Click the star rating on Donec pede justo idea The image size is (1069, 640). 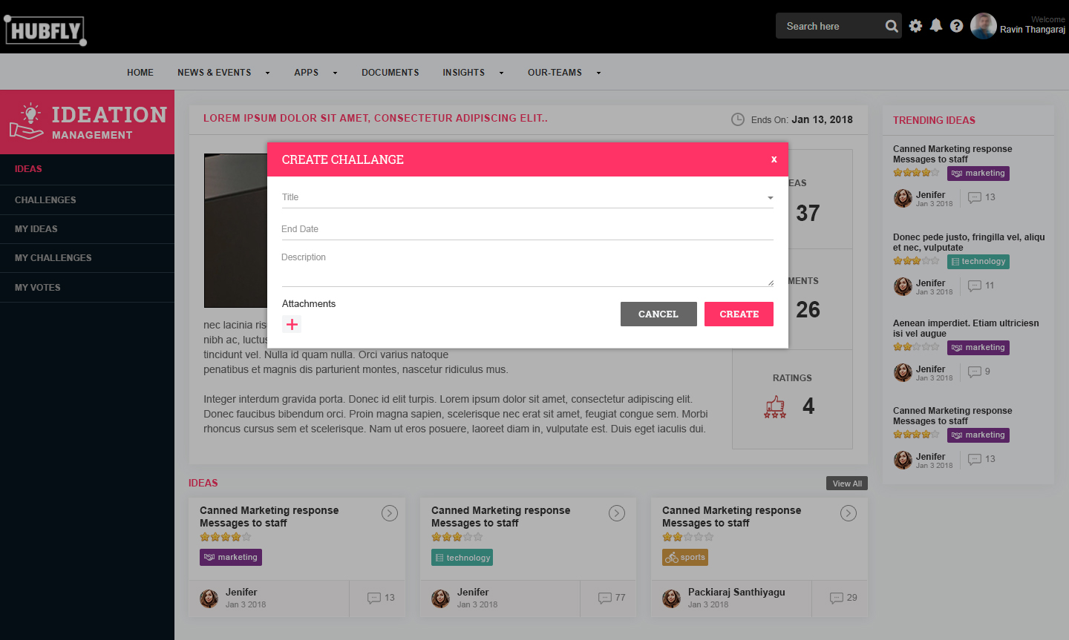(x=916, y=261)
